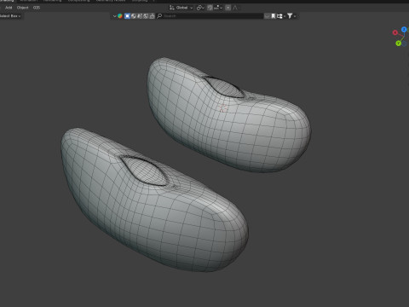Viewport: 409px width, 307px height.
Task: Open the transform pivot point dropdown
Action: click(x=200, y=8)
